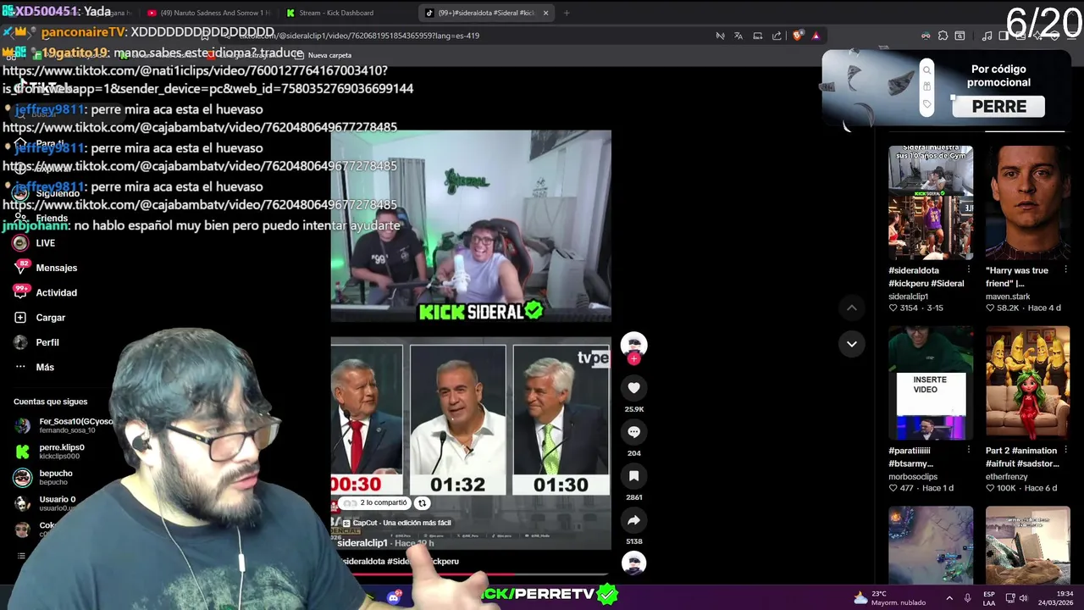Switch to the Stream - Kick Dashboard tab
This screenshot has height=610, width=1084.
tap(336, 13)
